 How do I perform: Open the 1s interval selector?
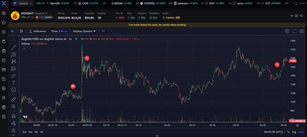coord(12,31)
